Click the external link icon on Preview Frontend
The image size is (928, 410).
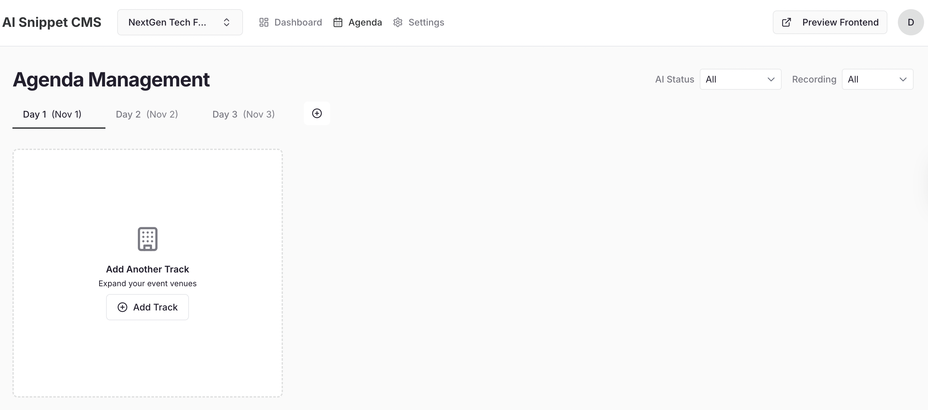pyautogui.click(x=787, y=22)
